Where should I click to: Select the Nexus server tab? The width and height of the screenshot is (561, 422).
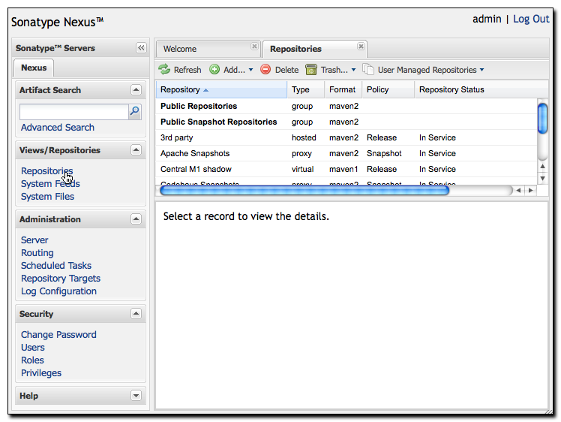coord(34,68)
